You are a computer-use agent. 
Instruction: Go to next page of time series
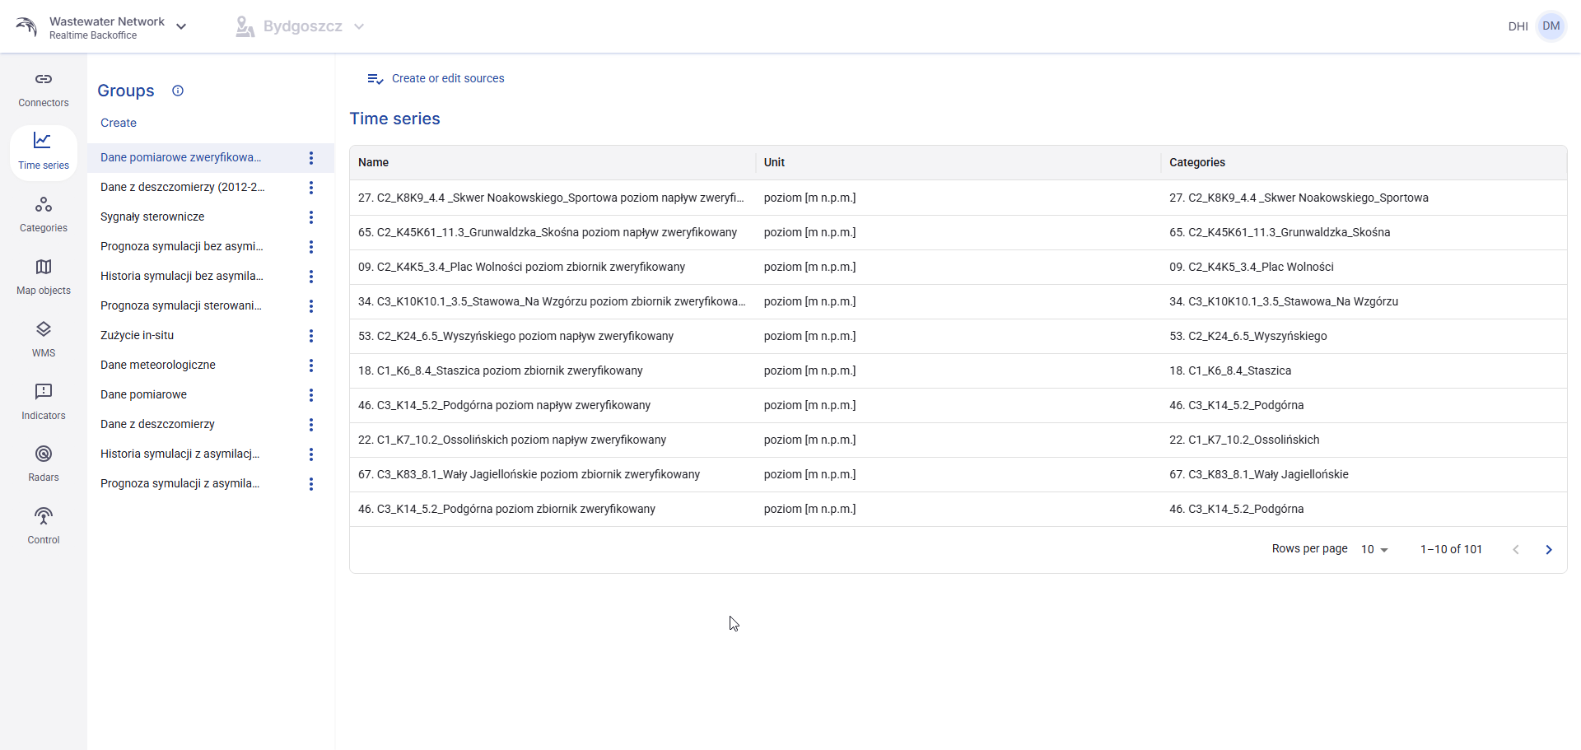tap(1549, 550)
